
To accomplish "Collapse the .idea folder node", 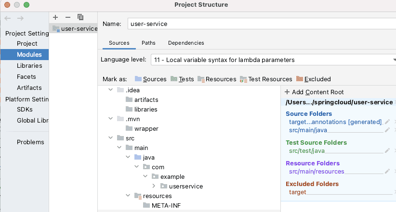I will click(x=111, y=90).
